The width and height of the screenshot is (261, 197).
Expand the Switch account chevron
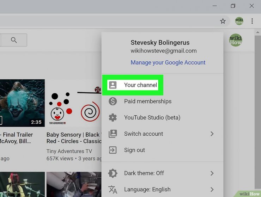212,134
